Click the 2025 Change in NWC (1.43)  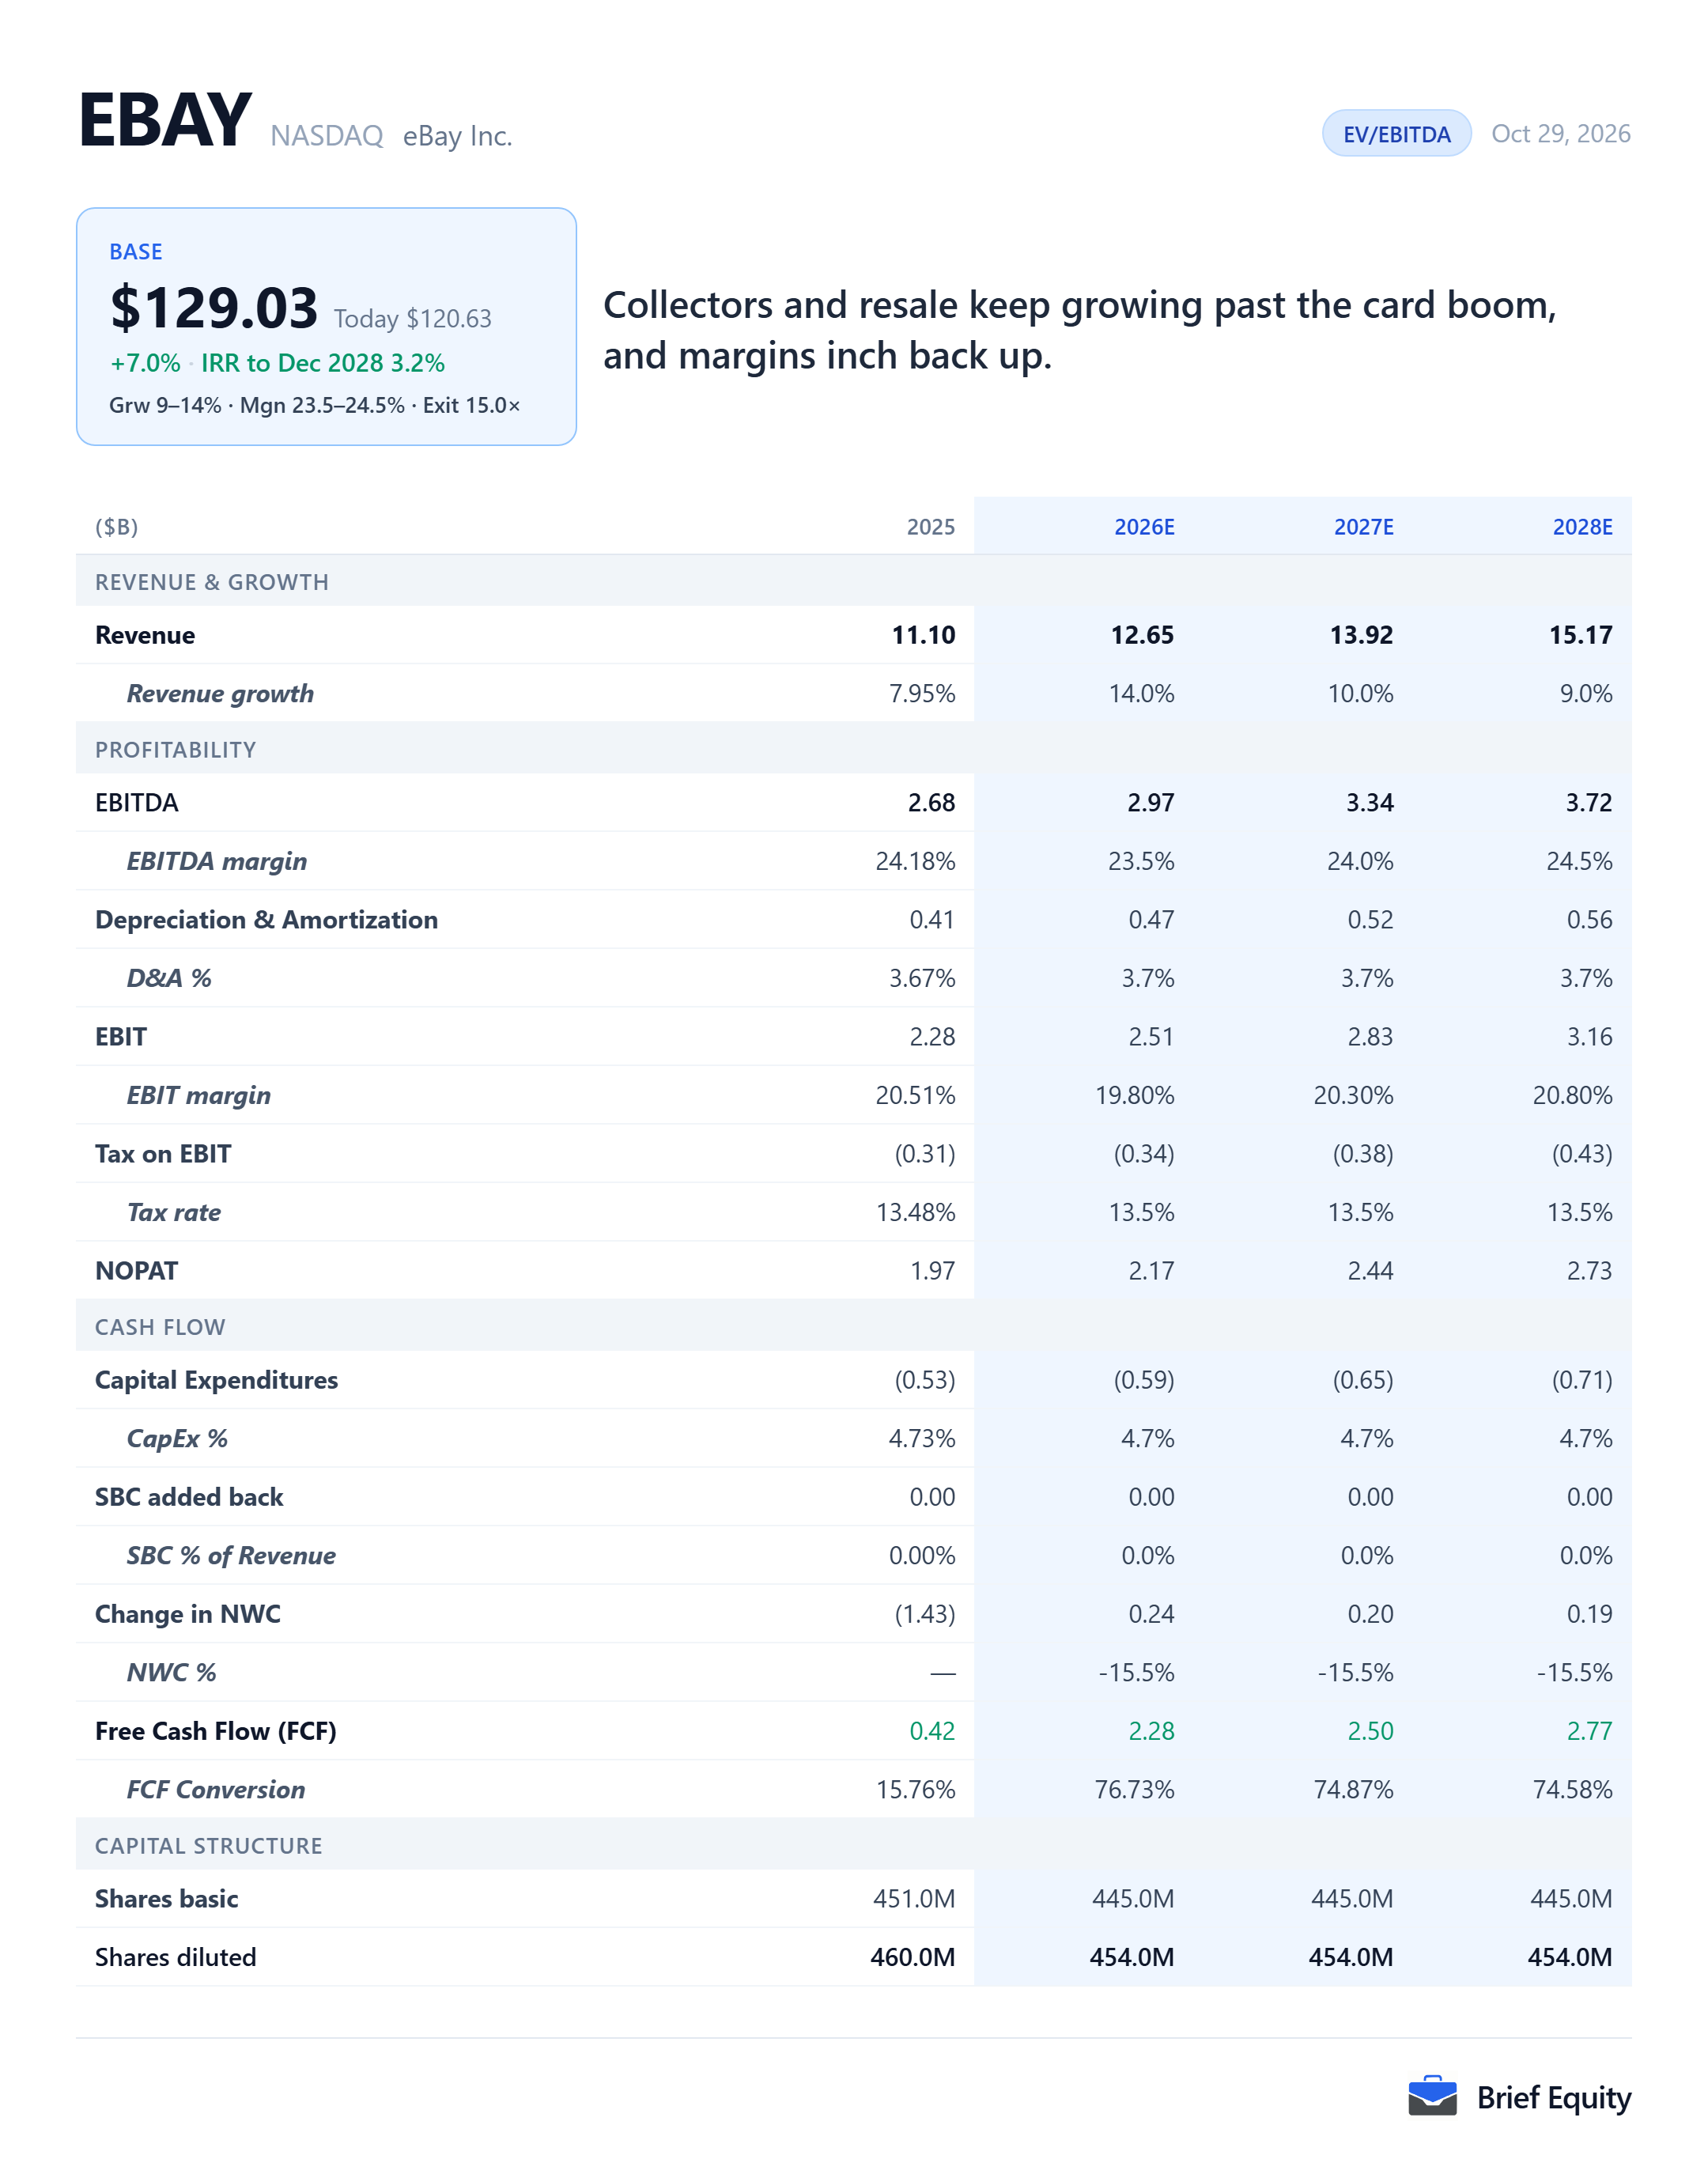point(925,1614)
